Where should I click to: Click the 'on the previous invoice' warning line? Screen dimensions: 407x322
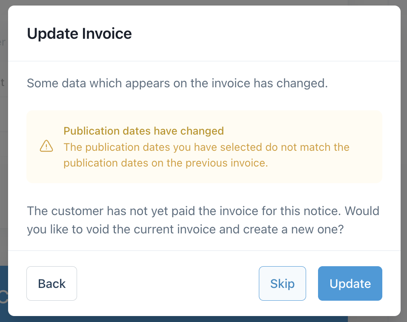(x=166, y=164)
